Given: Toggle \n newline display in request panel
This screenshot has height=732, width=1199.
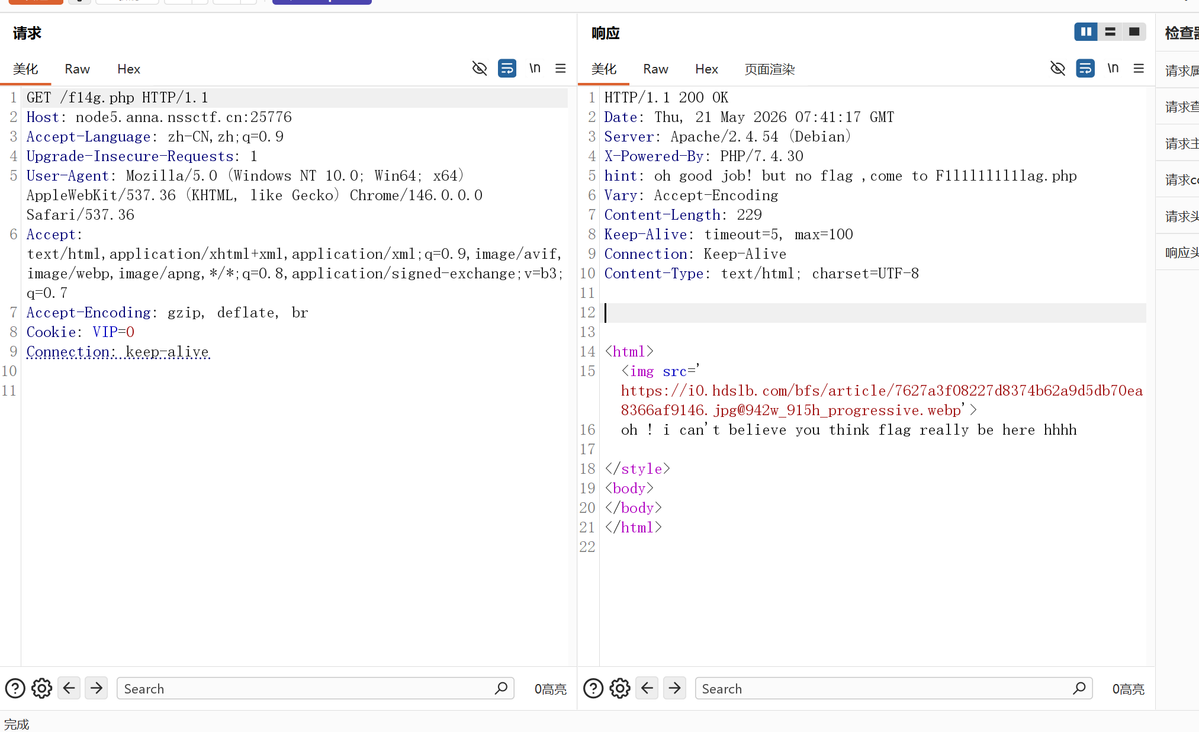Looking at the screenshot, I should point(535,69).
